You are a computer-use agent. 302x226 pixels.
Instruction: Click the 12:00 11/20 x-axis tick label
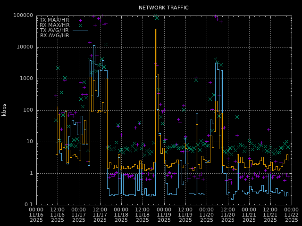[x=227, y=215]
